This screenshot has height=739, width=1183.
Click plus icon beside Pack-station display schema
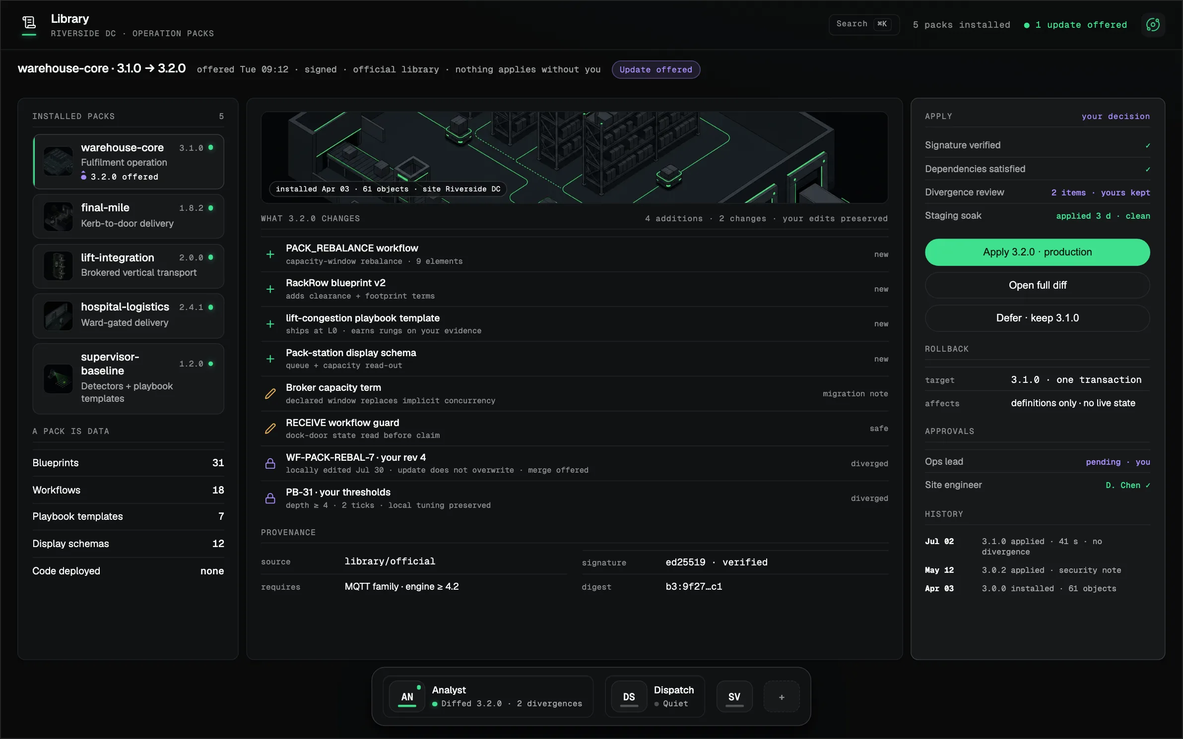pyautogui.click(x=270, y=359)
